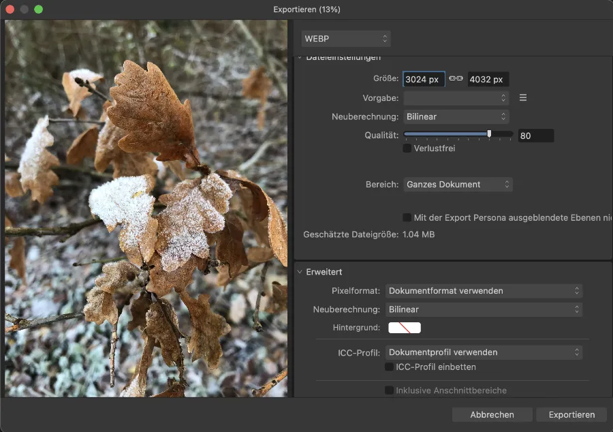
Task: Open the ICC-Profil dropdown
Action: pos(484,352)
